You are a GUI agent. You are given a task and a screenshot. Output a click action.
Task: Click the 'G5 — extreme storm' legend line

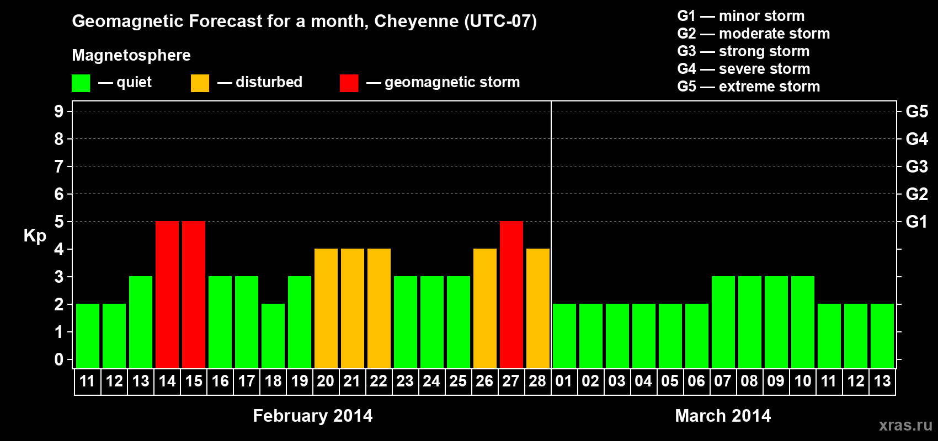pos(749,87)
